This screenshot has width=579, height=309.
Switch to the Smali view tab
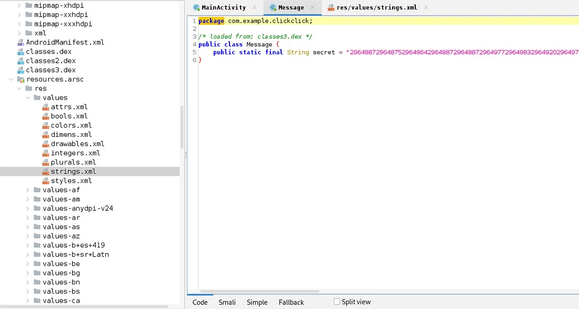pyautogui.click(x=227, y=302)
